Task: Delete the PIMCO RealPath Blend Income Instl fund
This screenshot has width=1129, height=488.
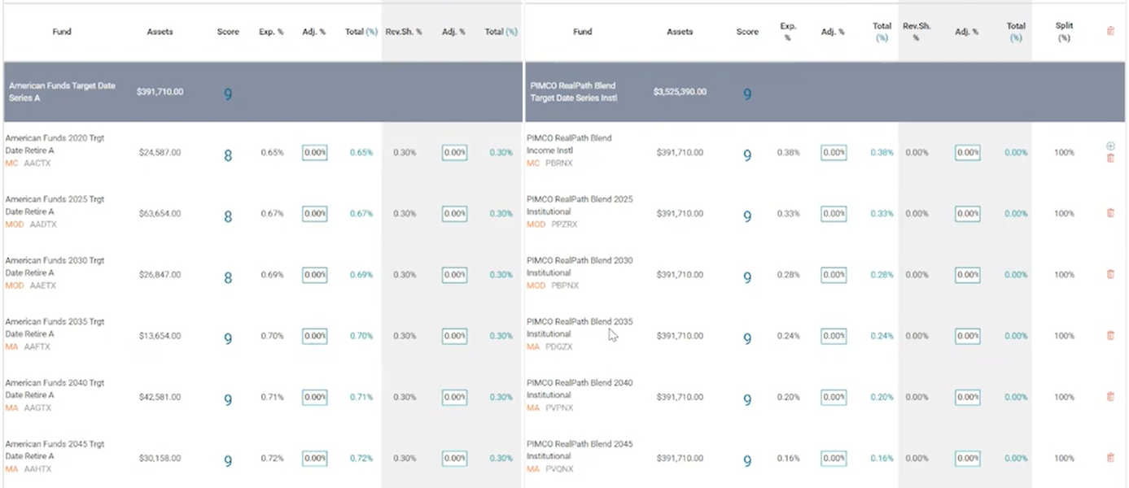Action: [x=1110, y=158]
